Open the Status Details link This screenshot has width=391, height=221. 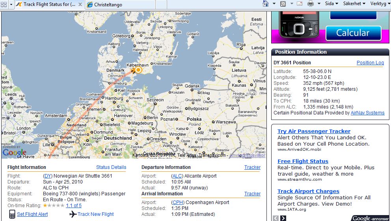111,167
